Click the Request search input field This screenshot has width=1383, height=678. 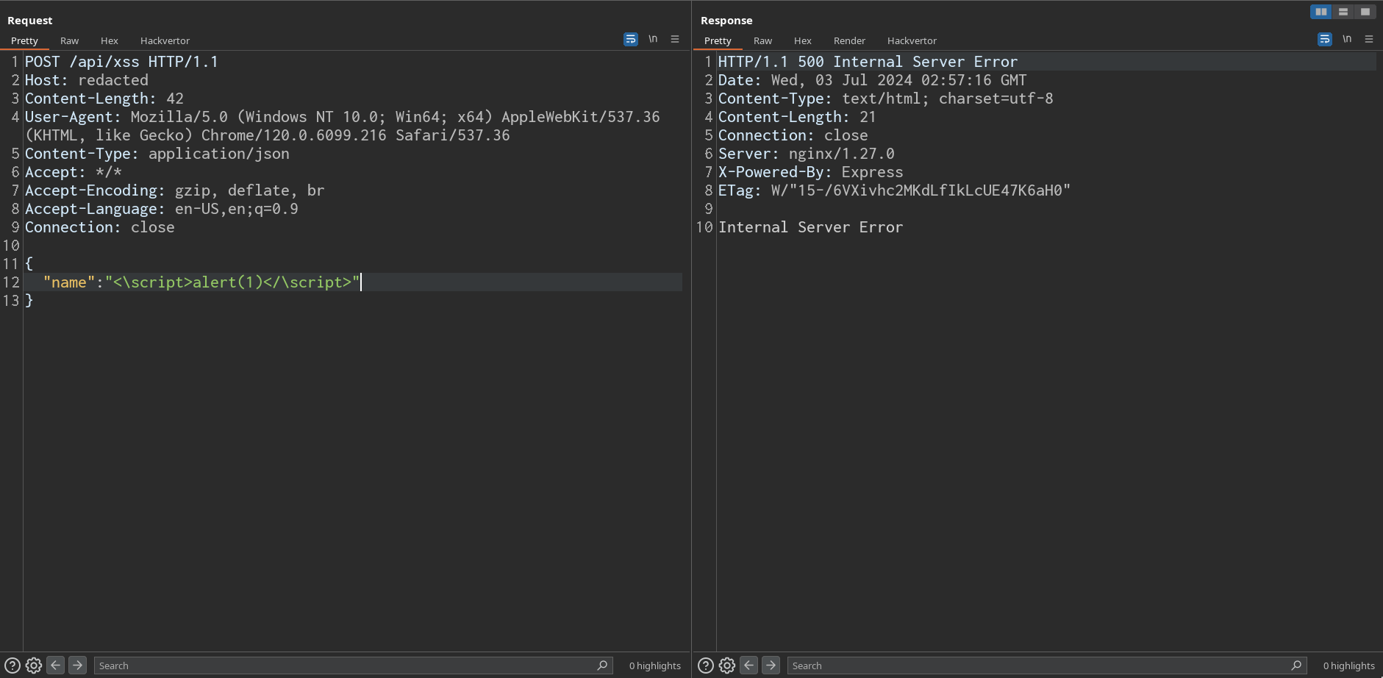tap(346, 665)
